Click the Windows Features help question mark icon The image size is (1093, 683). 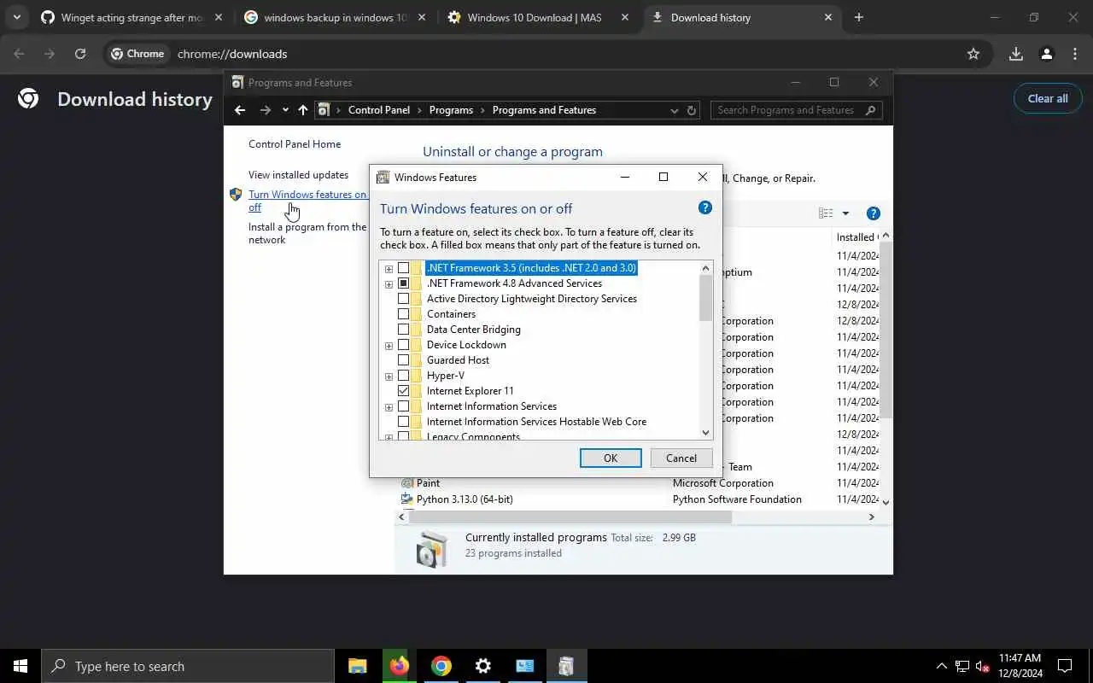[704, 207]
